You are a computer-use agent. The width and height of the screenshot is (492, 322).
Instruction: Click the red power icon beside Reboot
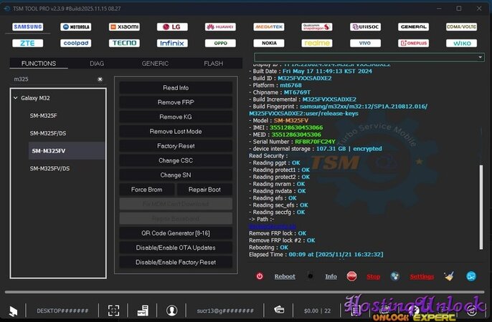(x=259, y=276)
